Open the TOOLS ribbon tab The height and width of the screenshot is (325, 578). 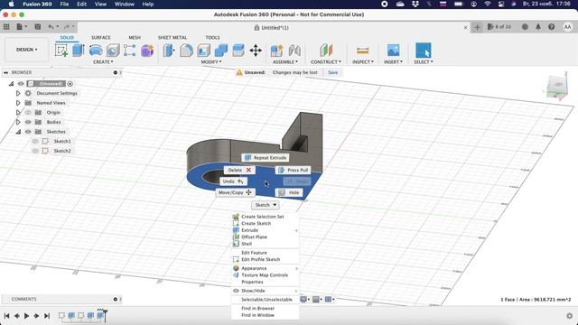click(x=212, y=38)
